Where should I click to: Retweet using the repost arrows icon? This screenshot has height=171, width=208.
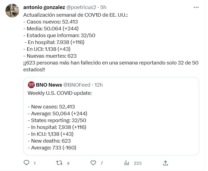[x=59, y=163]
